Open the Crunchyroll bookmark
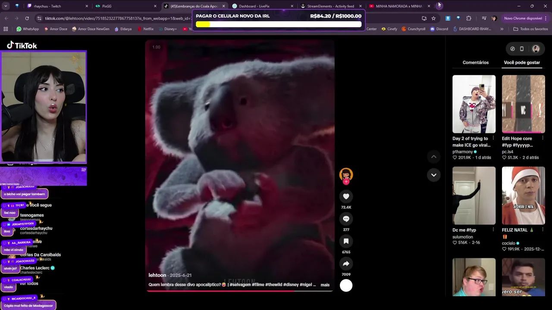This screenshot has width=552, height=310. [414, 29]
